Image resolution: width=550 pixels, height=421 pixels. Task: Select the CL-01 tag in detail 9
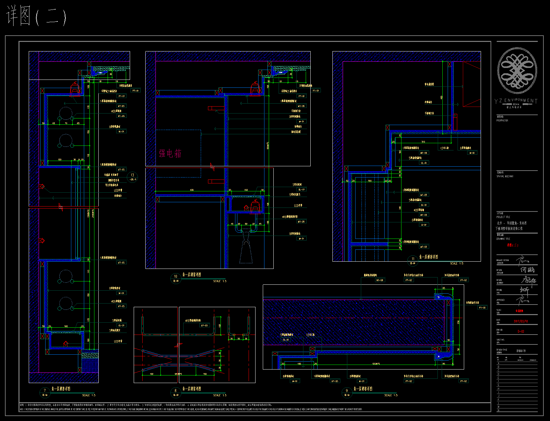286,340
